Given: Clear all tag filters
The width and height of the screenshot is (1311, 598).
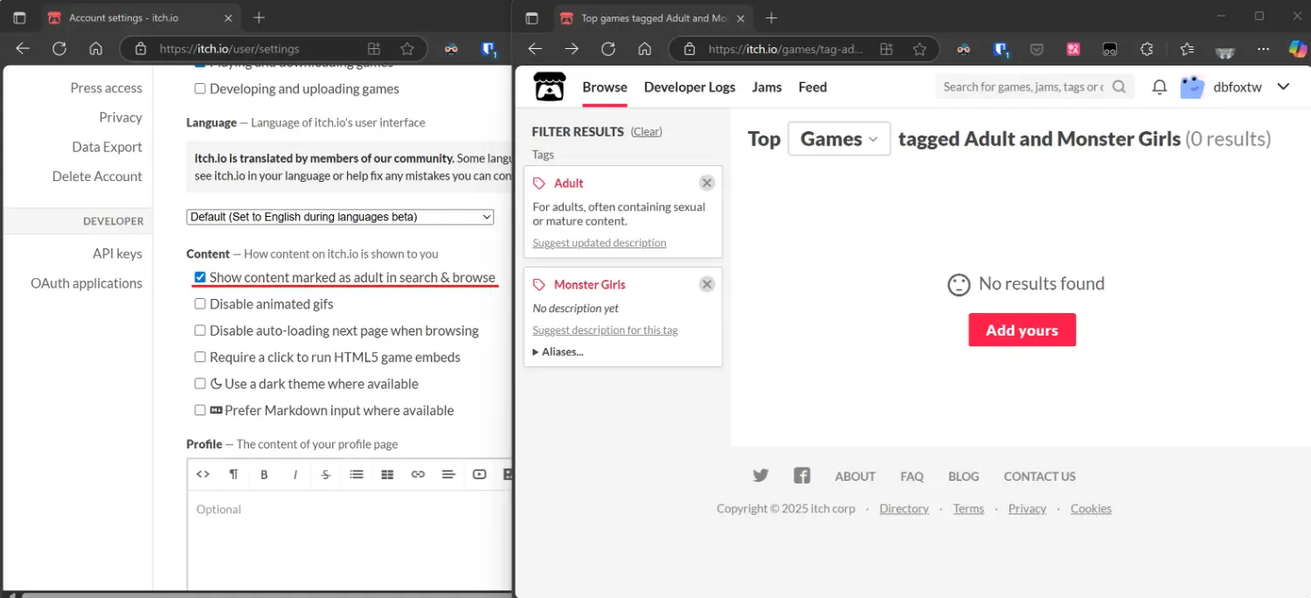Looking at the screenshot, I should pos(647,131).
